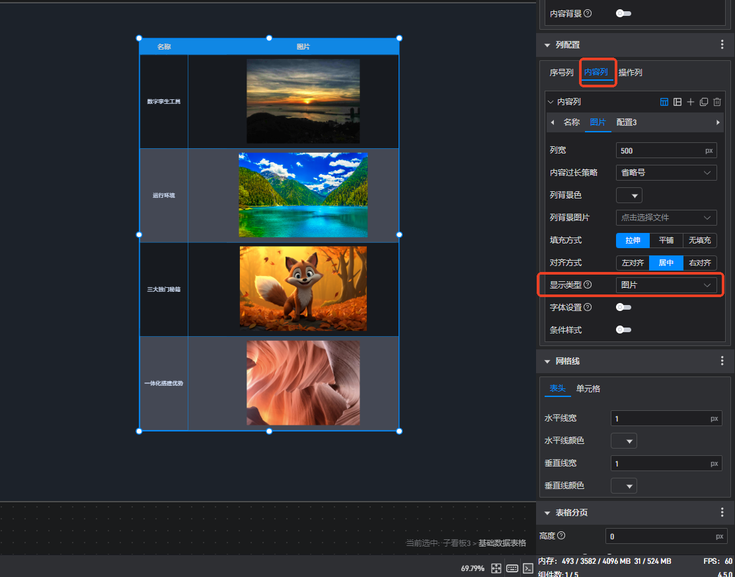Click the 水平线宽 input field

click(x=666, y=418)
